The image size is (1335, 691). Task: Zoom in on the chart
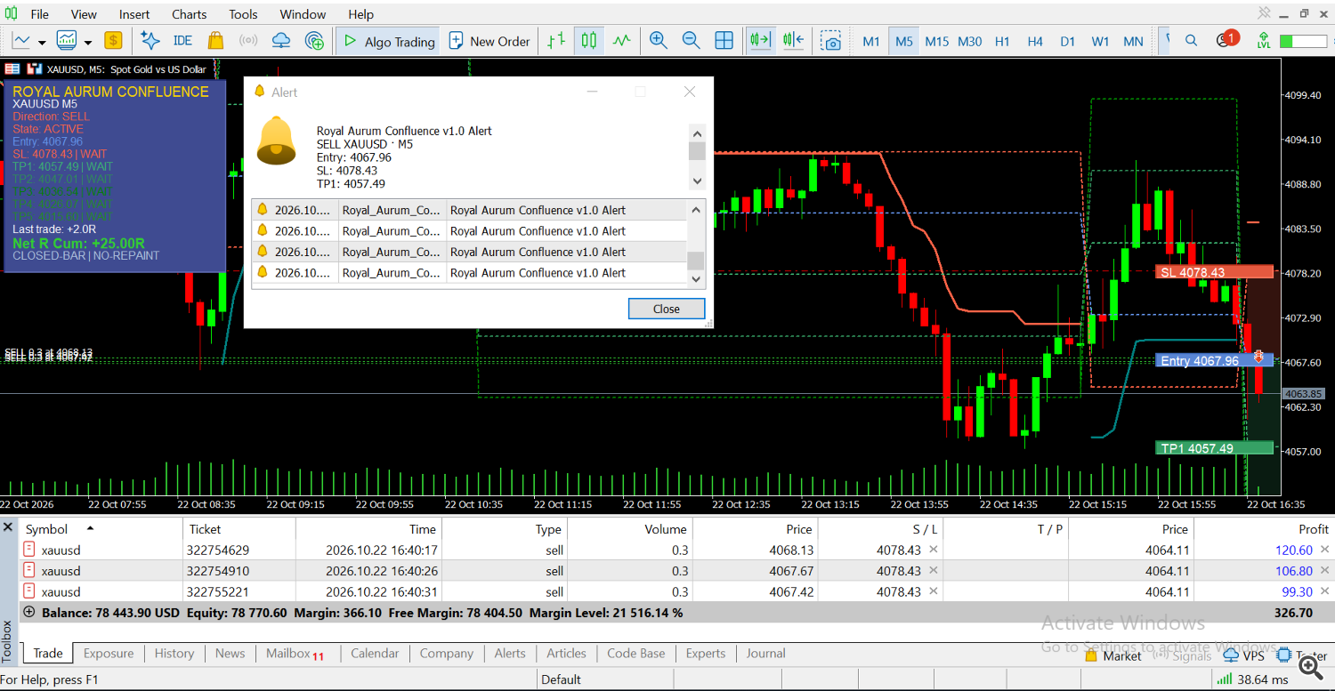(x=659, y=41)
